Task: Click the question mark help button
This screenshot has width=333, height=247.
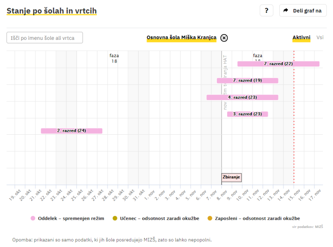Action: [x=266, y=11]
